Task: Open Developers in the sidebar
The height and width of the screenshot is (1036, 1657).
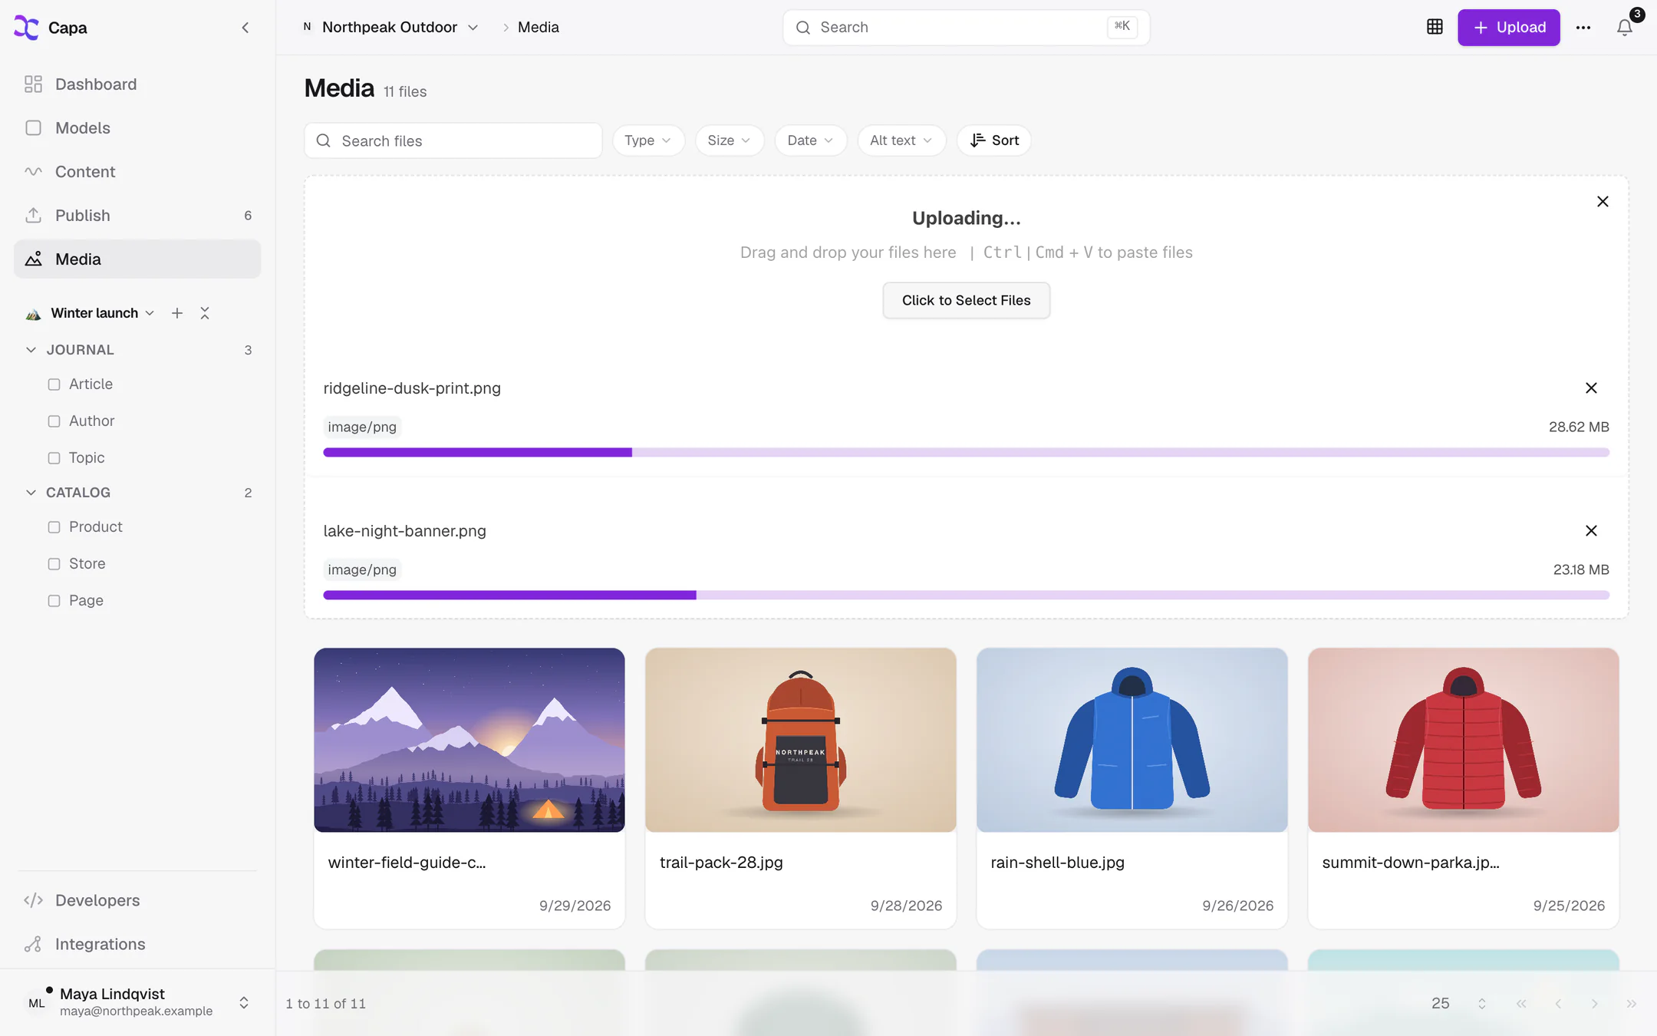Action: tap(137, 900)
